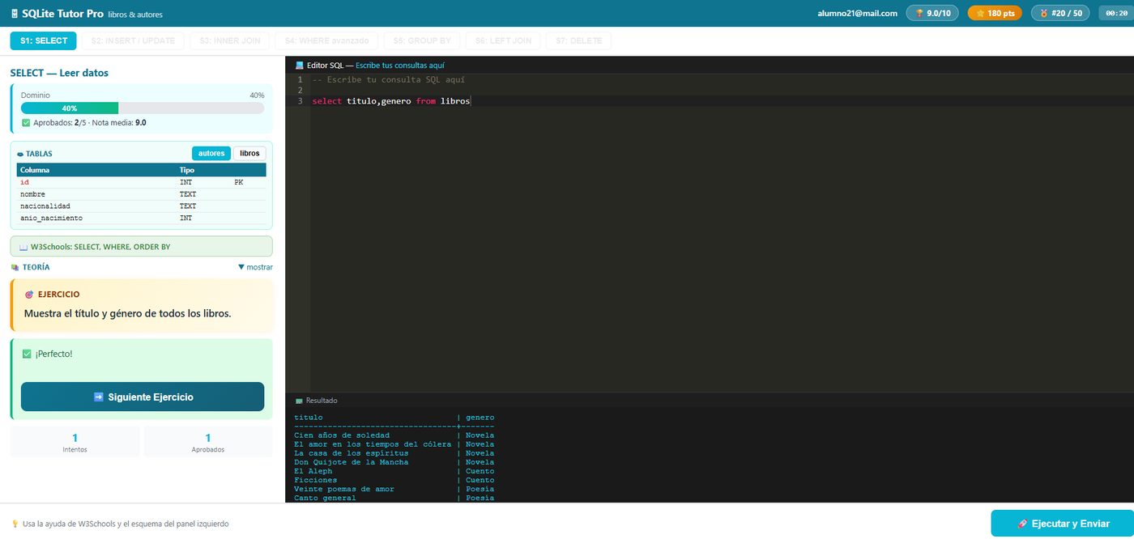Click the Siguiente Ejercicio button

(x=143, y=397)
